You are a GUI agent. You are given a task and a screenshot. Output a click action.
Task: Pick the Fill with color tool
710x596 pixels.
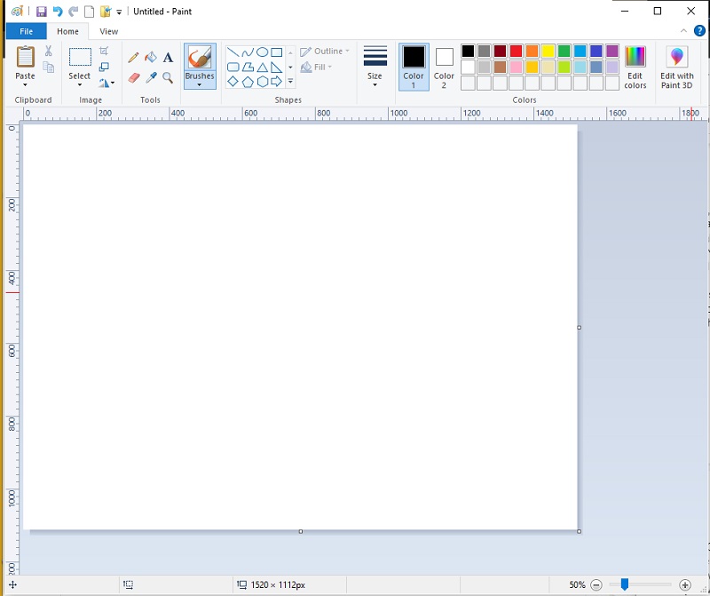point(149,56)
